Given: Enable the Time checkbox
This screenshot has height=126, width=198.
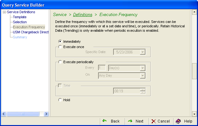Looking at the screenshot, I should (60, 85).
